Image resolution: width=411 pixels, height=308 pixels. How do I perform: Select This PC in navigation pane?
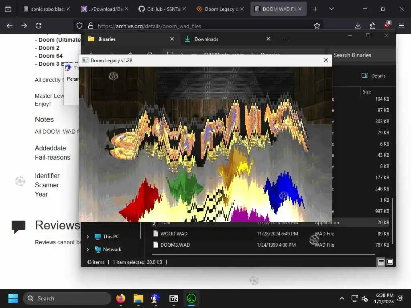pyautogui.click(x=111, y=237)
